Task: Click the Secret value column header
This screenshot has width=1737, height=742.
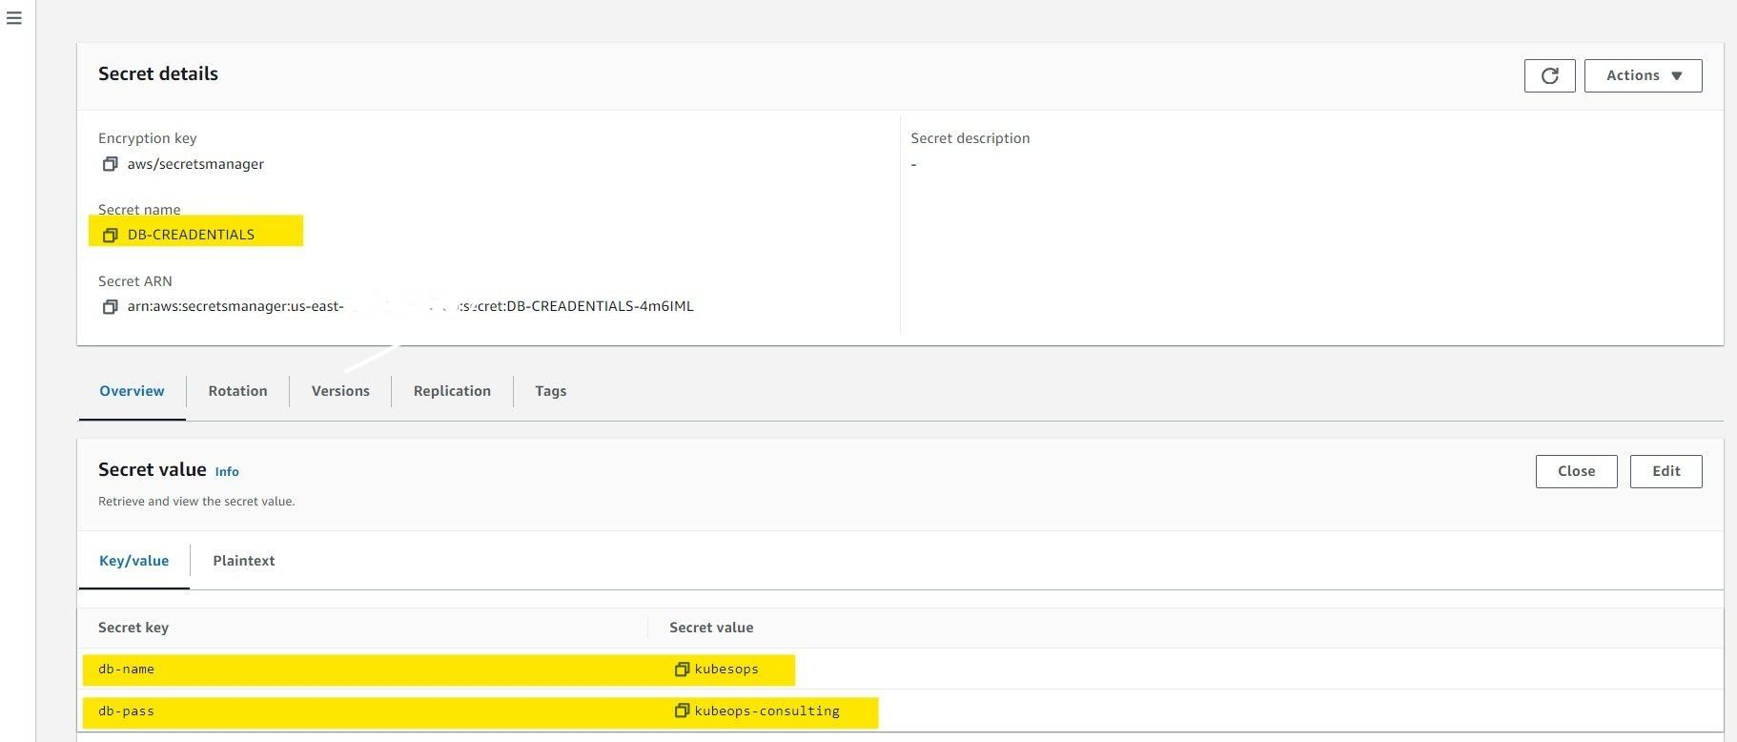Action: click(711, 628)
